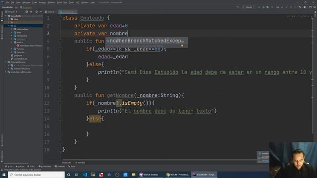Image resolution: width=317 pixels, height=178 pixels.
Task: Open the Window menu
Action: tap(85, 2)
